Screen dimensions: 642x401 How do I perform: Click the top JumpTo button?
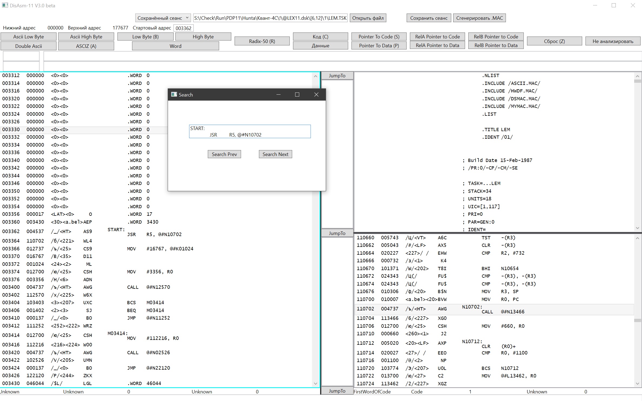tap(337, 76)
